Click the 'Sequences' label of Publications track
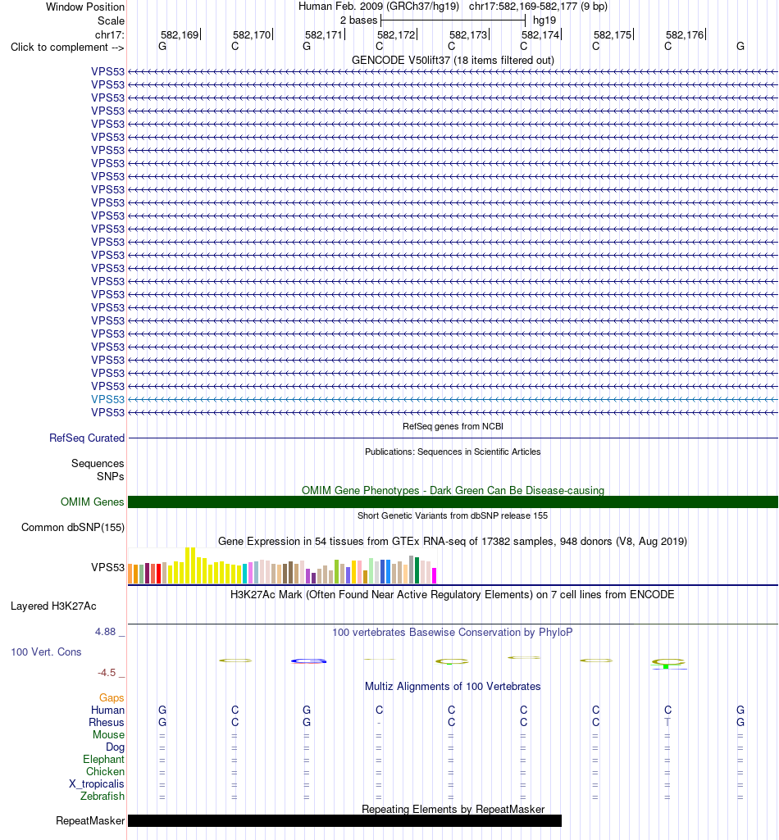The height and width of the screenshot is (840, 779). coord(98,463)
